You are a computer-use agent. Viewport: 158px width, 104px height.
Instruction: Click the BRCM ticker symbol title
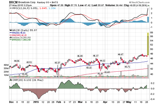point(13,2)
